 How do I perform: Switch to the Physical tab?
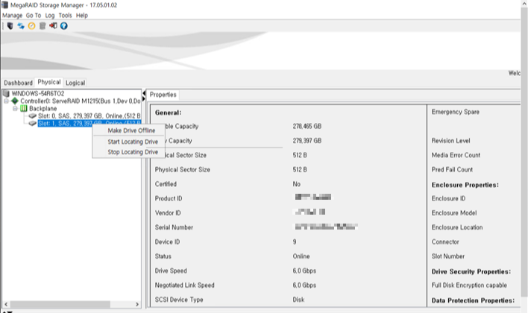pos(49,82)
